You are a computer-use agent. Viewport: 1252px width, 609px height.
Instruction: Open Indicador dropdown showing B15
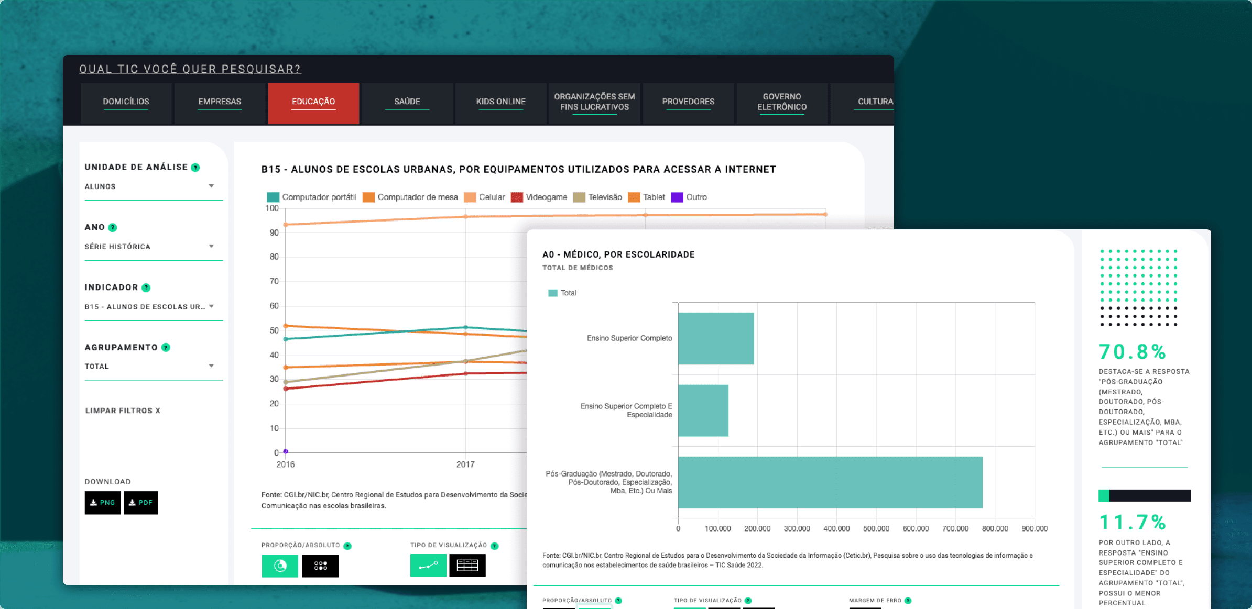click(x=154, y=307)
